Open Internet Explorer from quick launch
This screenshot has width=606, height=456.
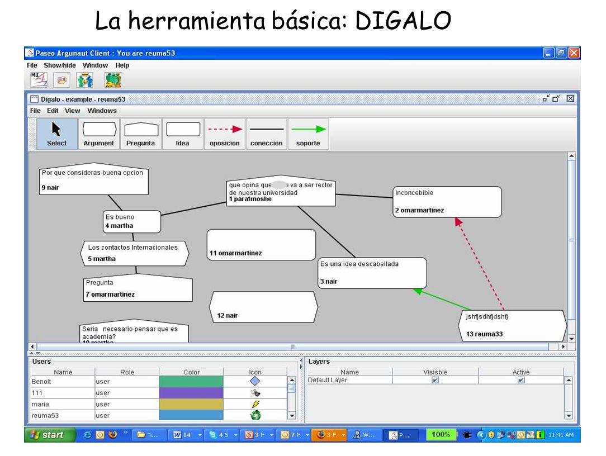tap(88, 435)
